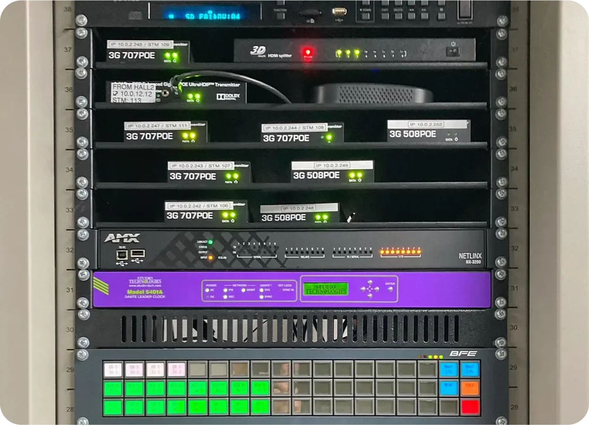Click the green LCD display on Model 5401A

[325, 289]
